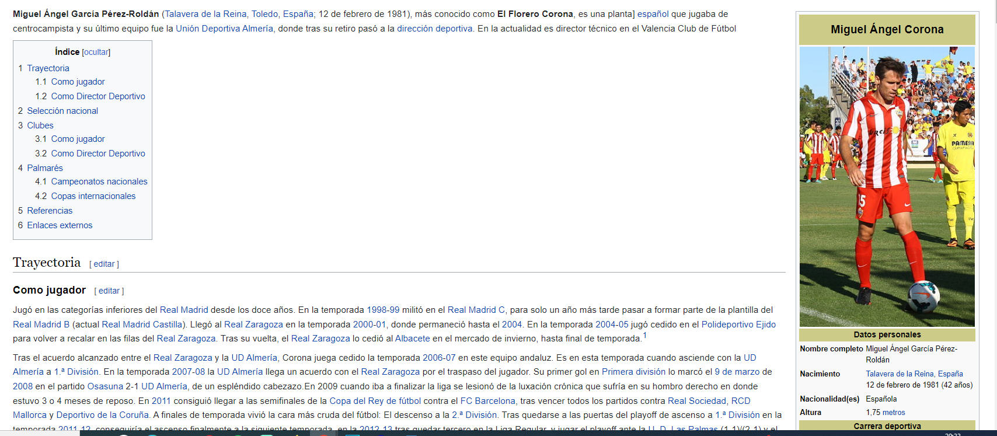
Task: Follow the '2.ª División' link
Action: tap(474, 415)
